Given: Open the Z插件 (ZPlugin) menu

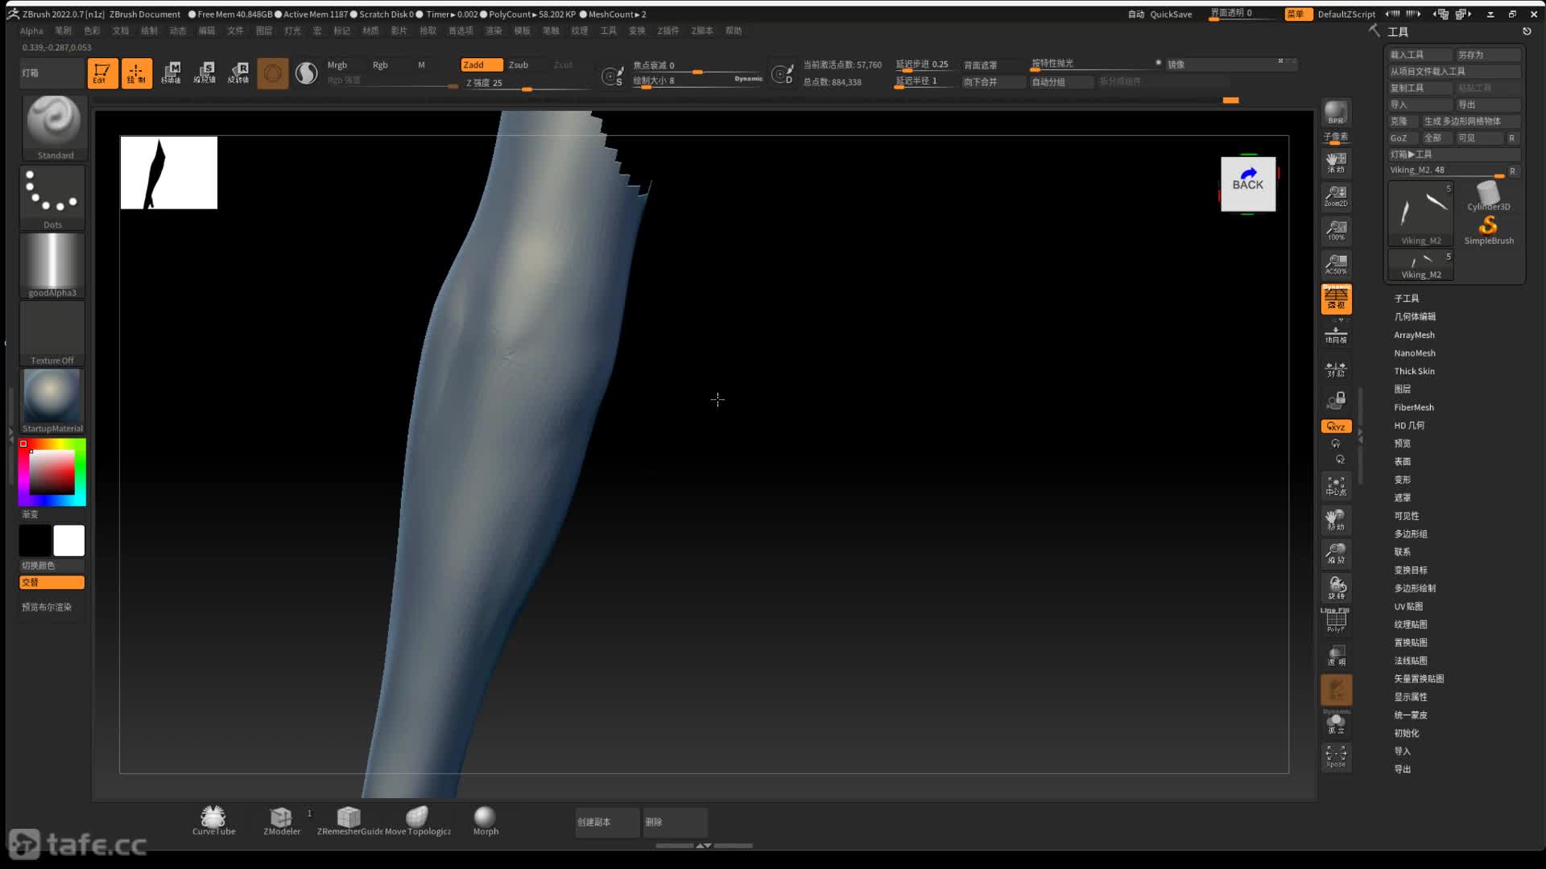Looking at the screenshot, I should [668, 31].
